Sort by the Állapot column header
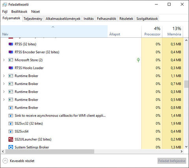The width and height of the screenshot is (189, 168). click(x=124, y=31)
